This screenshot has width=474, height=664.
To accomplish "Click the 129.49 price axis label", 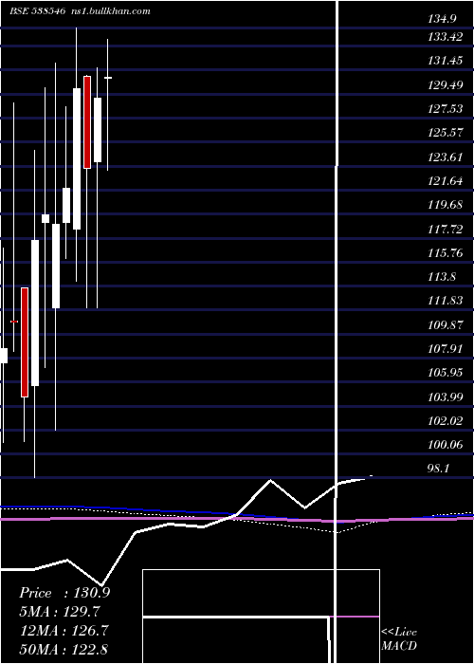I will pyautogui.click(x=445, y=85).
